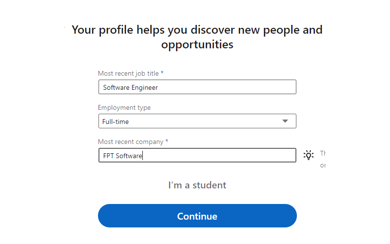Click the "Most recent job title" label
The image size is (390, 244).
[x=128, y=73]
